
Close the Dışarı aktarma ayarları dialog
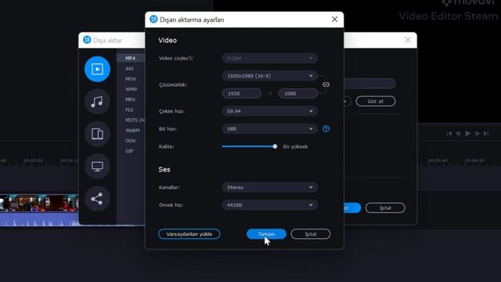pyautogui.click(x=334, y=20)
